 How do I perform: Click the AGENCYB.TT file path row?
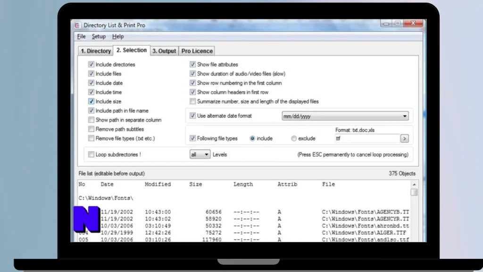click(366, 212)
